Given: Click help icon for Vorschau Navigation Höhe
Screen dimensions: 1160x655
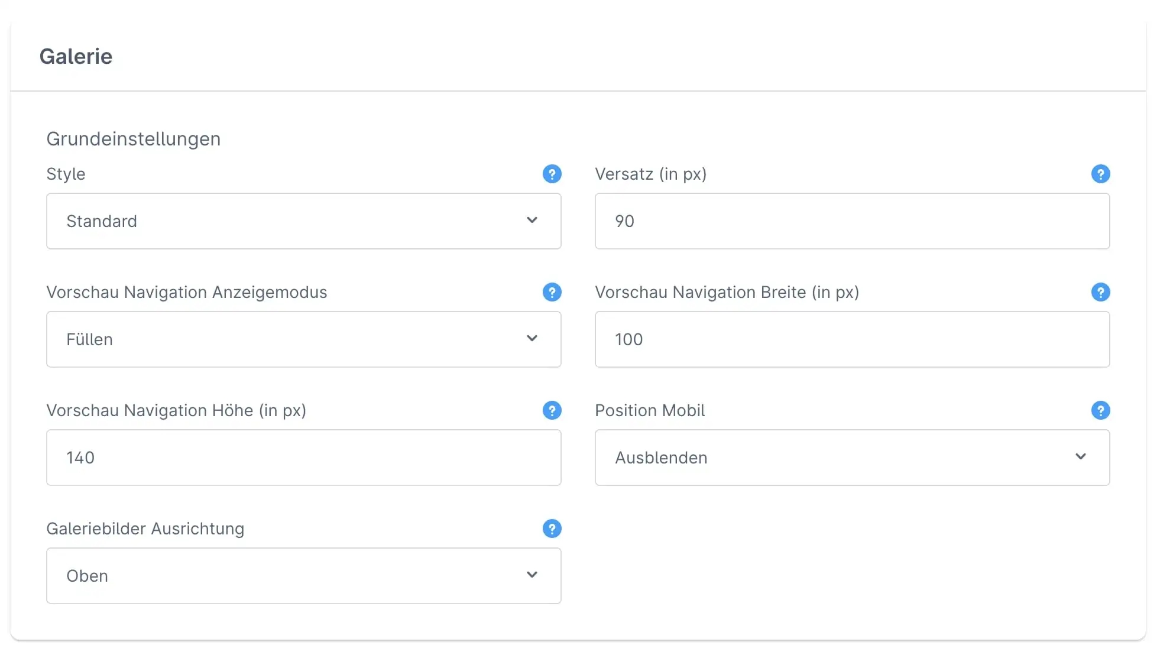Looking at the screenshot, I should point(552,410).
